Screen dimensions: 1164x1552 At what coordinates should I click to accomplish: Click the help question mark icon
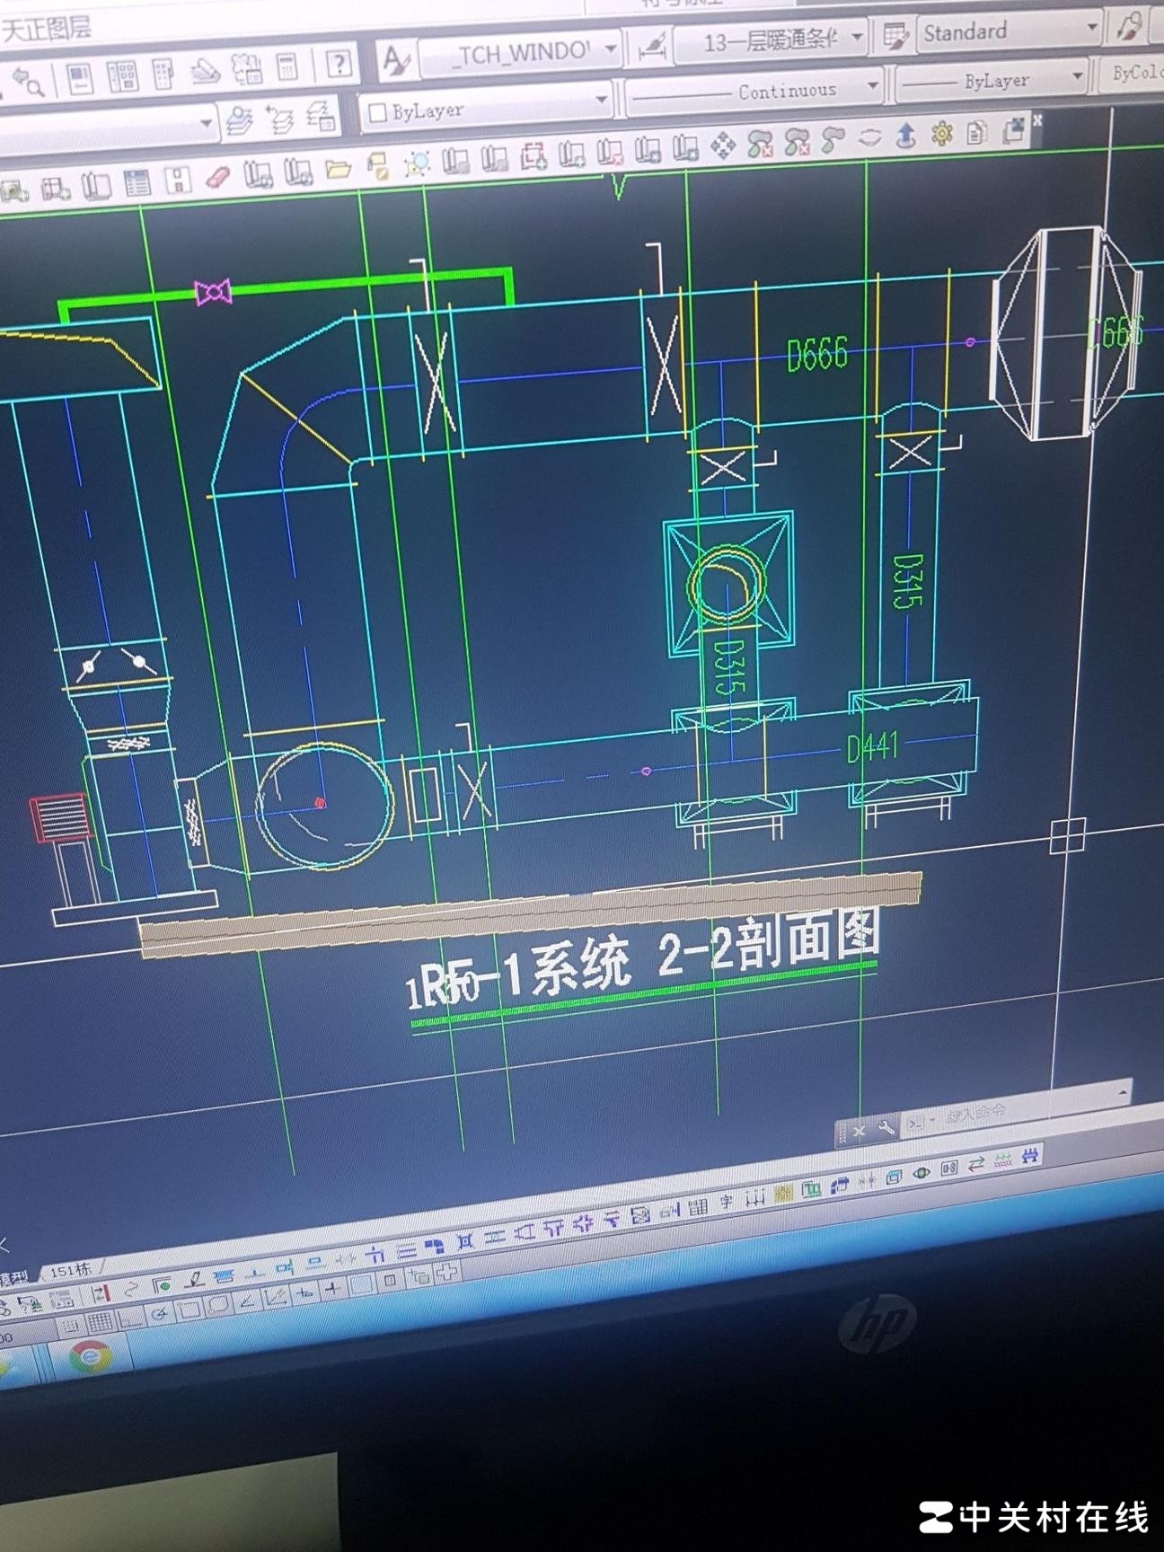click(339, 64)
